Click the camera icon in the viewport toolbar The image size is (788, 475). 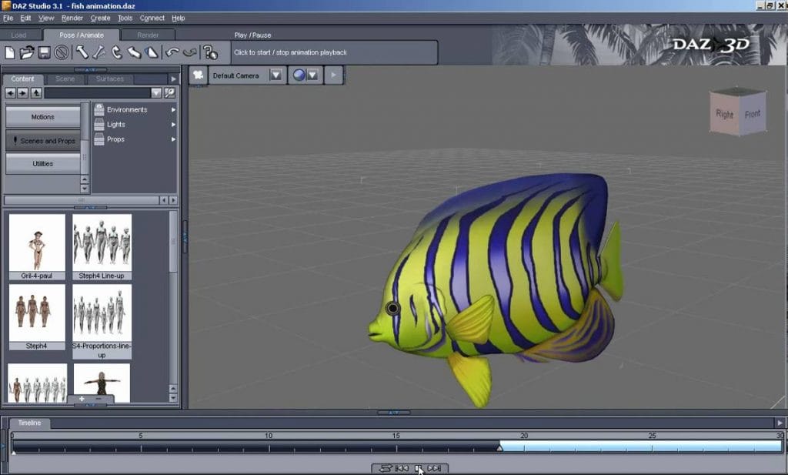(x=199, y=75)
